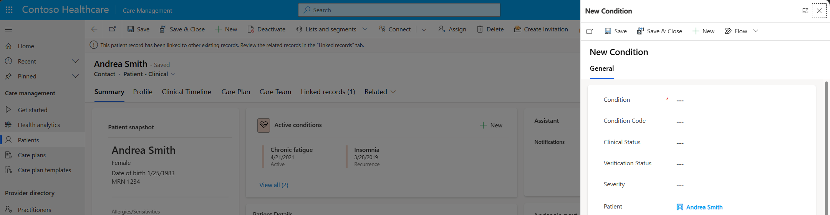Pop out New Condition form icon
The height and width of the screenshot is (215, 830).
(590, 31)
